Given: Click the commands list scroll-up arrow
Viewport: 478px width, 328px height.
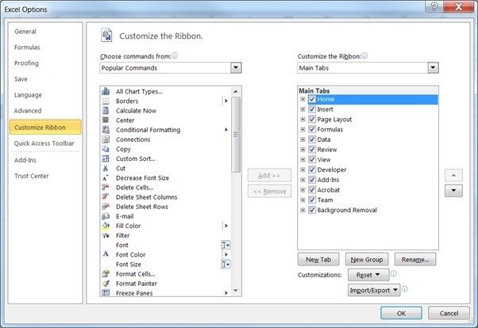Looking at the screenshot, I should point(236,92).
